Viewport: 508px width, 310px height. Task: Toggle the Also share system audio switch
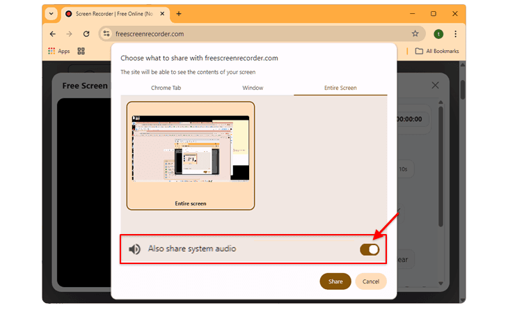(x=370, y=249)
